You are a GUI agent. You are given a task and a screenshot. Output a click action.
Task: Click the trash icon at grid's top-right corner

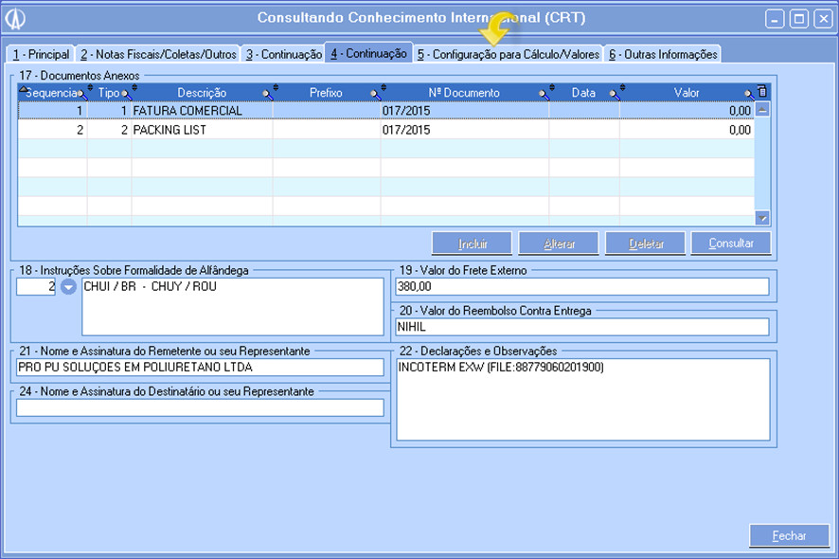click(762, 92)
